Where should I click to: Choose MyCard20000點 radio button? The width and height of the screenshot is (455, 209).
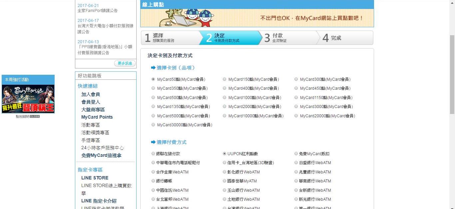(x=296, y=116)
